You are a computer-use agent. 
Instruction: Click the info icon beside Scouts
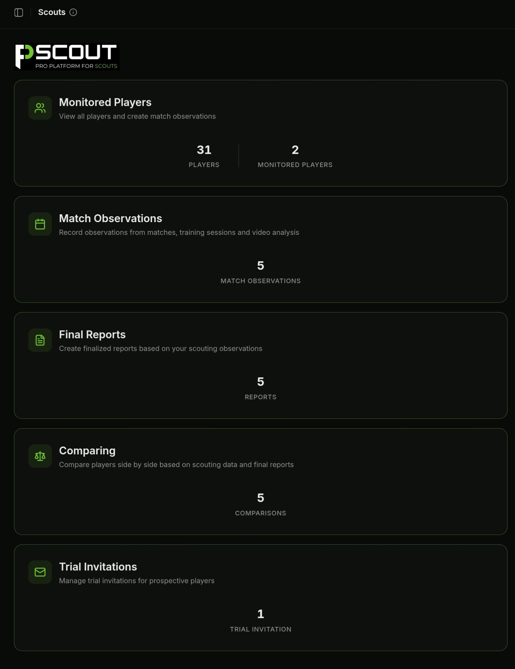73,12
